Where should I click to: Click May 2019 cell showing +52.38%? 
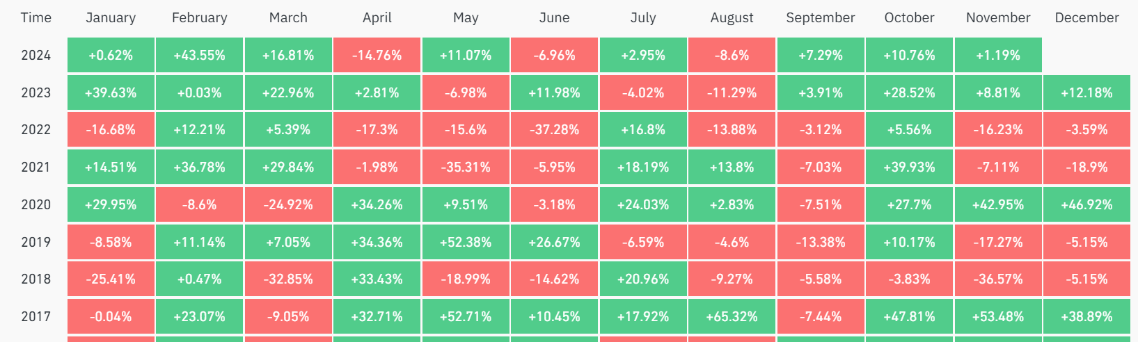click(466, 243)
